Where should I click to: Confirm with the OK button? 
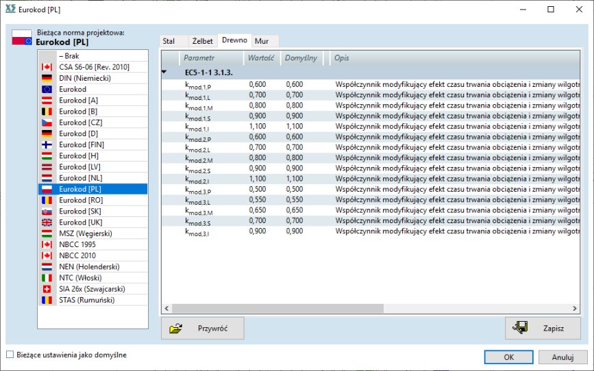(508, 357)
